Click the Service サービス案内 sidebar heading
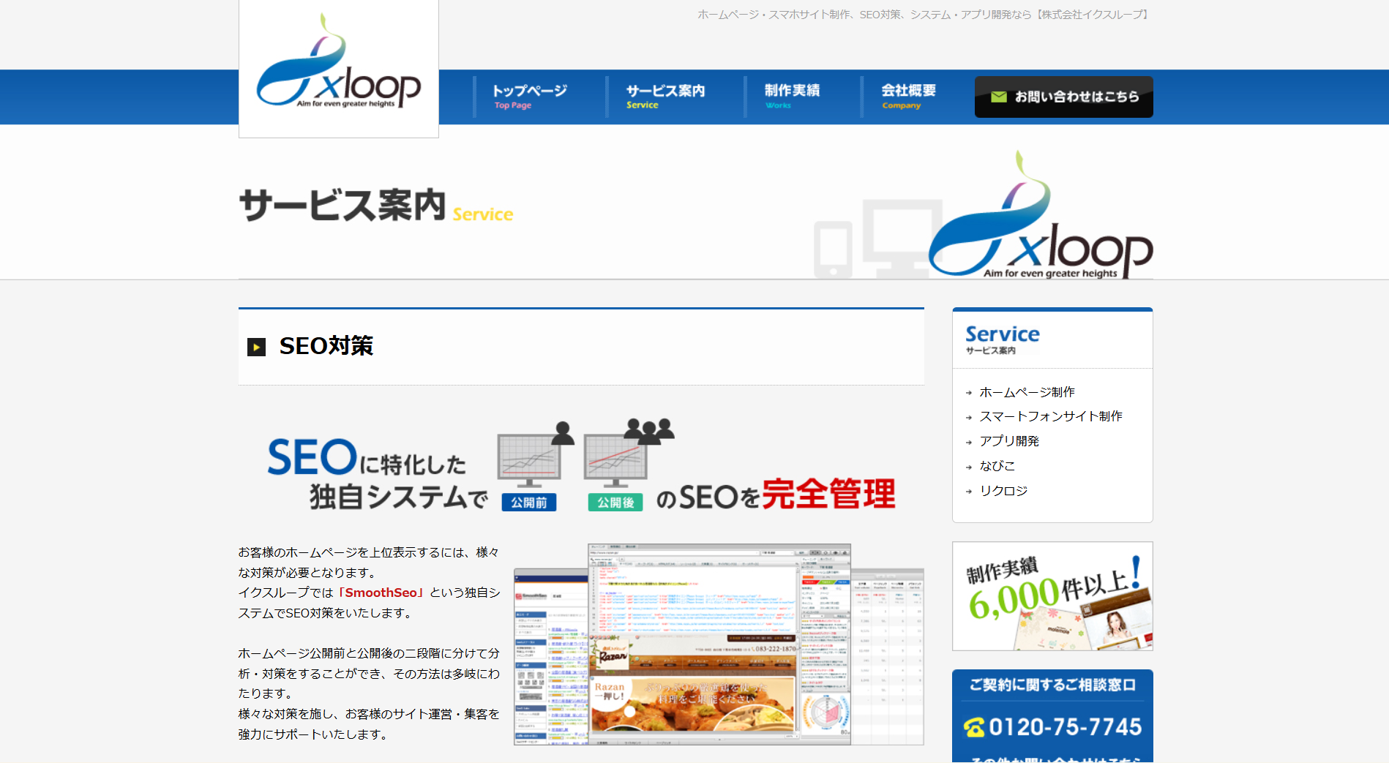1389x763 pixels. tap(1002, 337)
